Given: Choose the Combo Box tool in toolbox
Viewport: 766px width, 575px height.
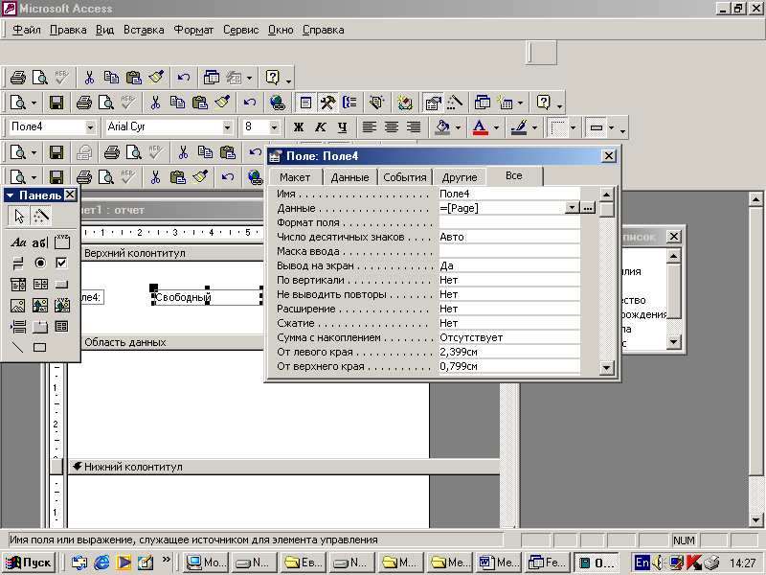Looking at the screenshot, I should tap(18, 285).
